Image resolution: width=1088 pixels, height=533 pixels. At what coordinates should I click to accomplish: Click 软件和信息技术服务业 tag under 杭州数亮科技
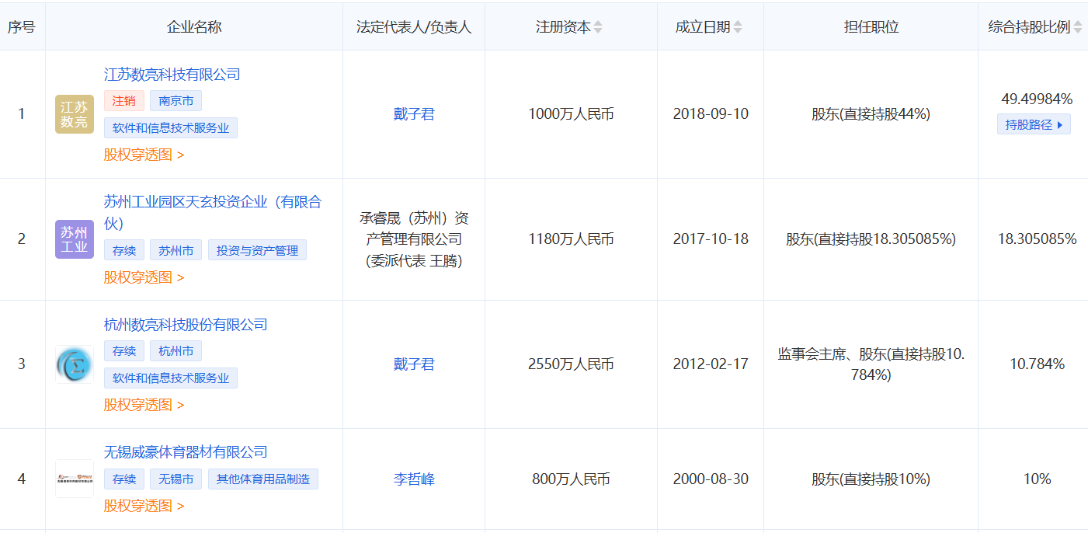click(171, 378)
